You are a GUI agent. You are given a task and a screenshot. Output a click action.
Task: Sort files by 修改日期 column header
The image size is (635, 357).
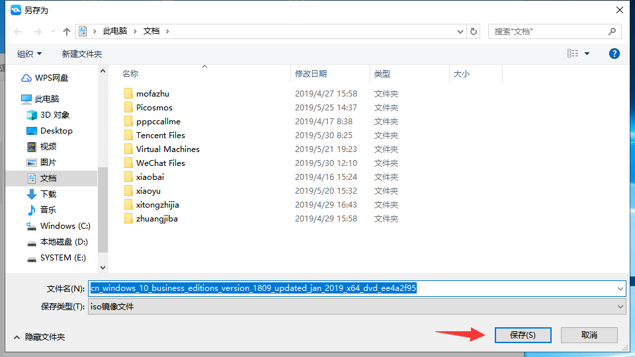(311, 74)
